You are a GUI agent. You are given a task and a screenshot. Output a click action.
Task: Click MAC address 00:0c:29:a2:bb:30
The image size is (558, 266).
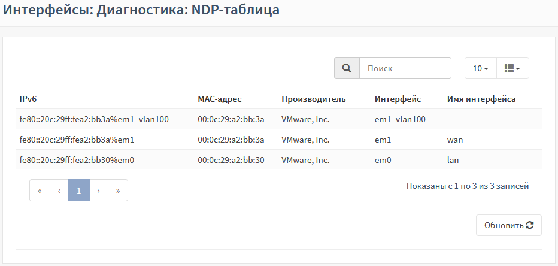[x=231, y=160]
